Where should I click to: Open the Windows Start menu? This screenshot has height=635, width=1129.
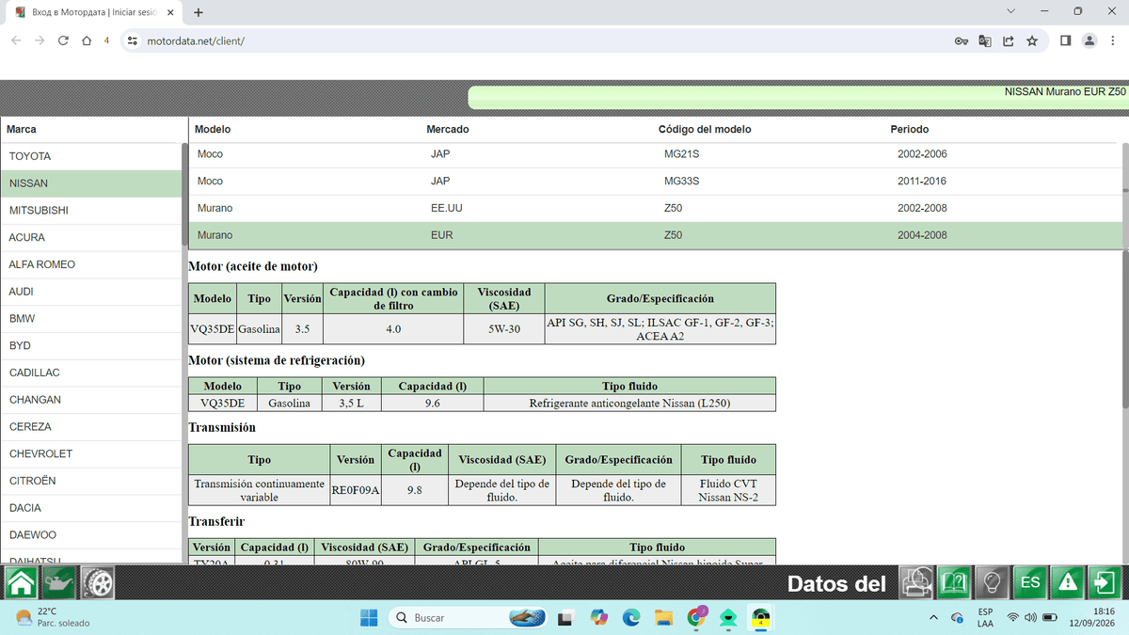pos(370,617)
